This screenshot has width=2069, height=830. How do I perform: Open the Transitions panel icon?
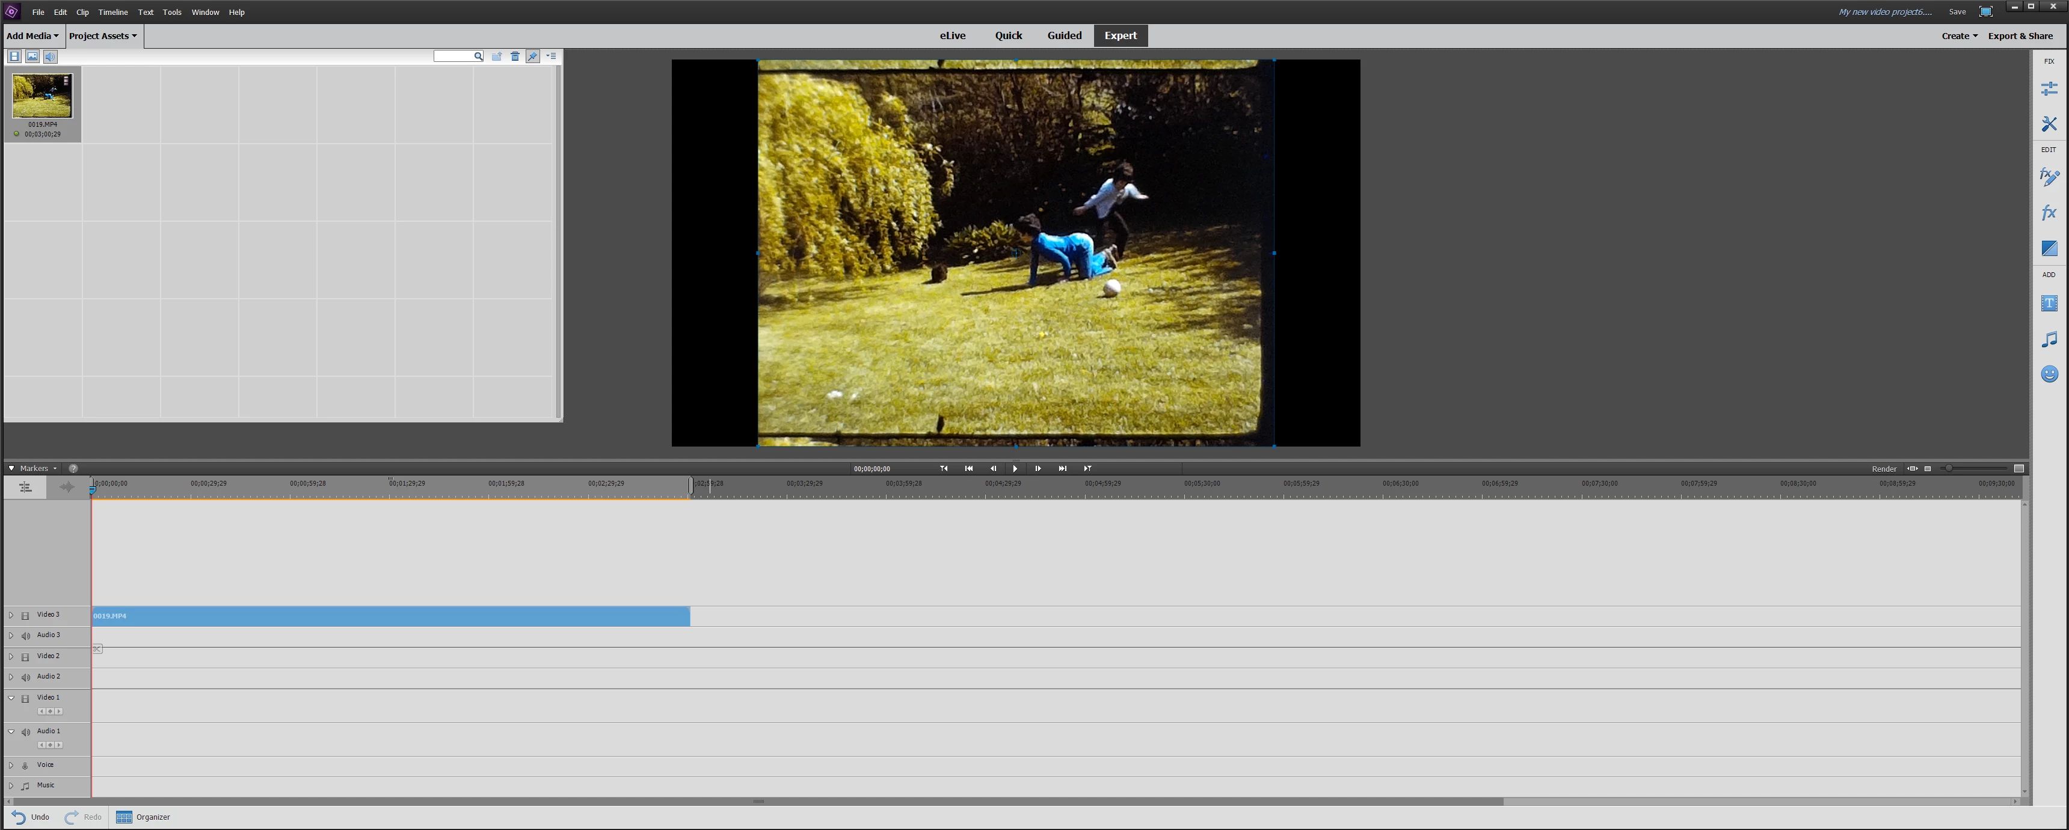(2049, 249)
